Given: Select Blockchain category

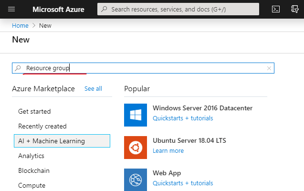Looking at the screenshot, I should tap(34, 170).
